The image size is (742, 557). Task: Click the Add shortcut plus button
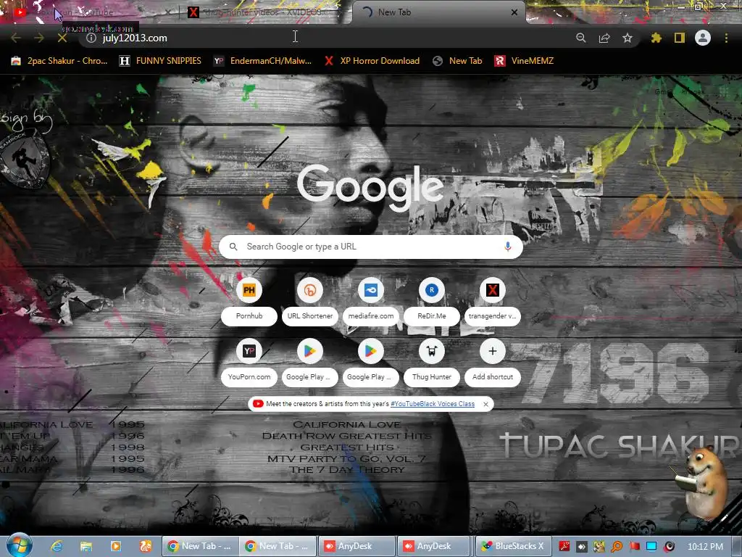coord(493,351)
